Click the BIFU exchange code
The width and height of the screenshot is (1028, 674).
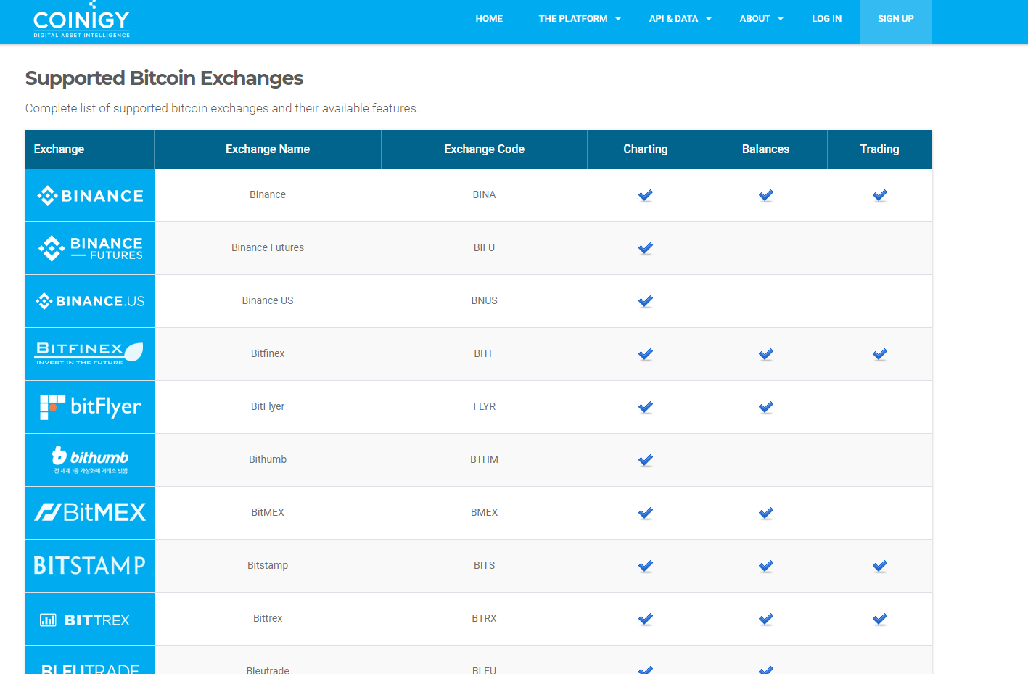(485, 248)
